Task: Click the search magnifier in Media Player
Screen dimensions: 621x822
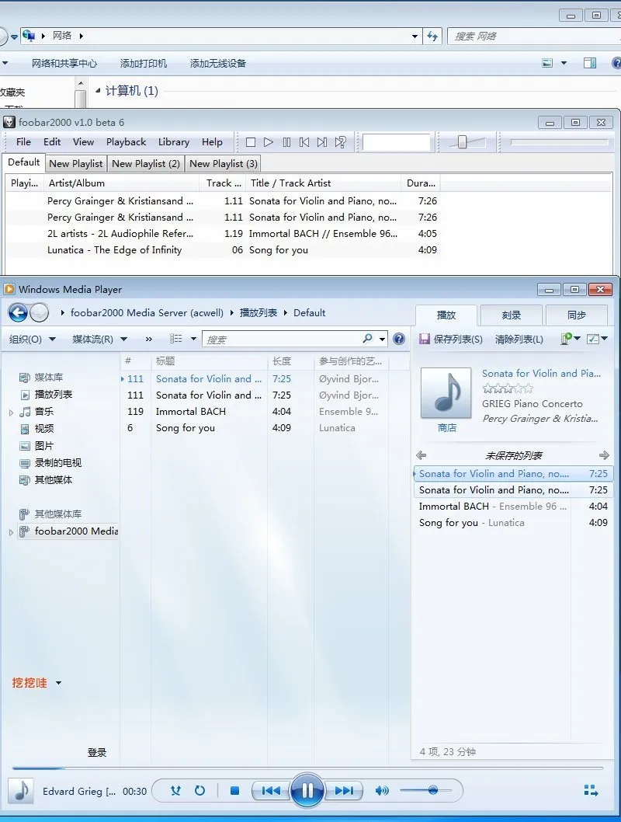Action: [368, 339]
